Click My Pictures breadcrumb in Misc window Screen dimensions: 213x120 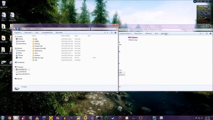pos(153,30)
